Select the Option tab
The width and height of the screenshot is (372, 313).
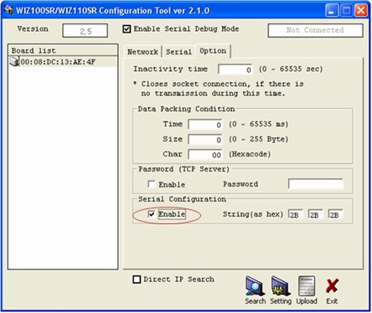coord(213,51)
